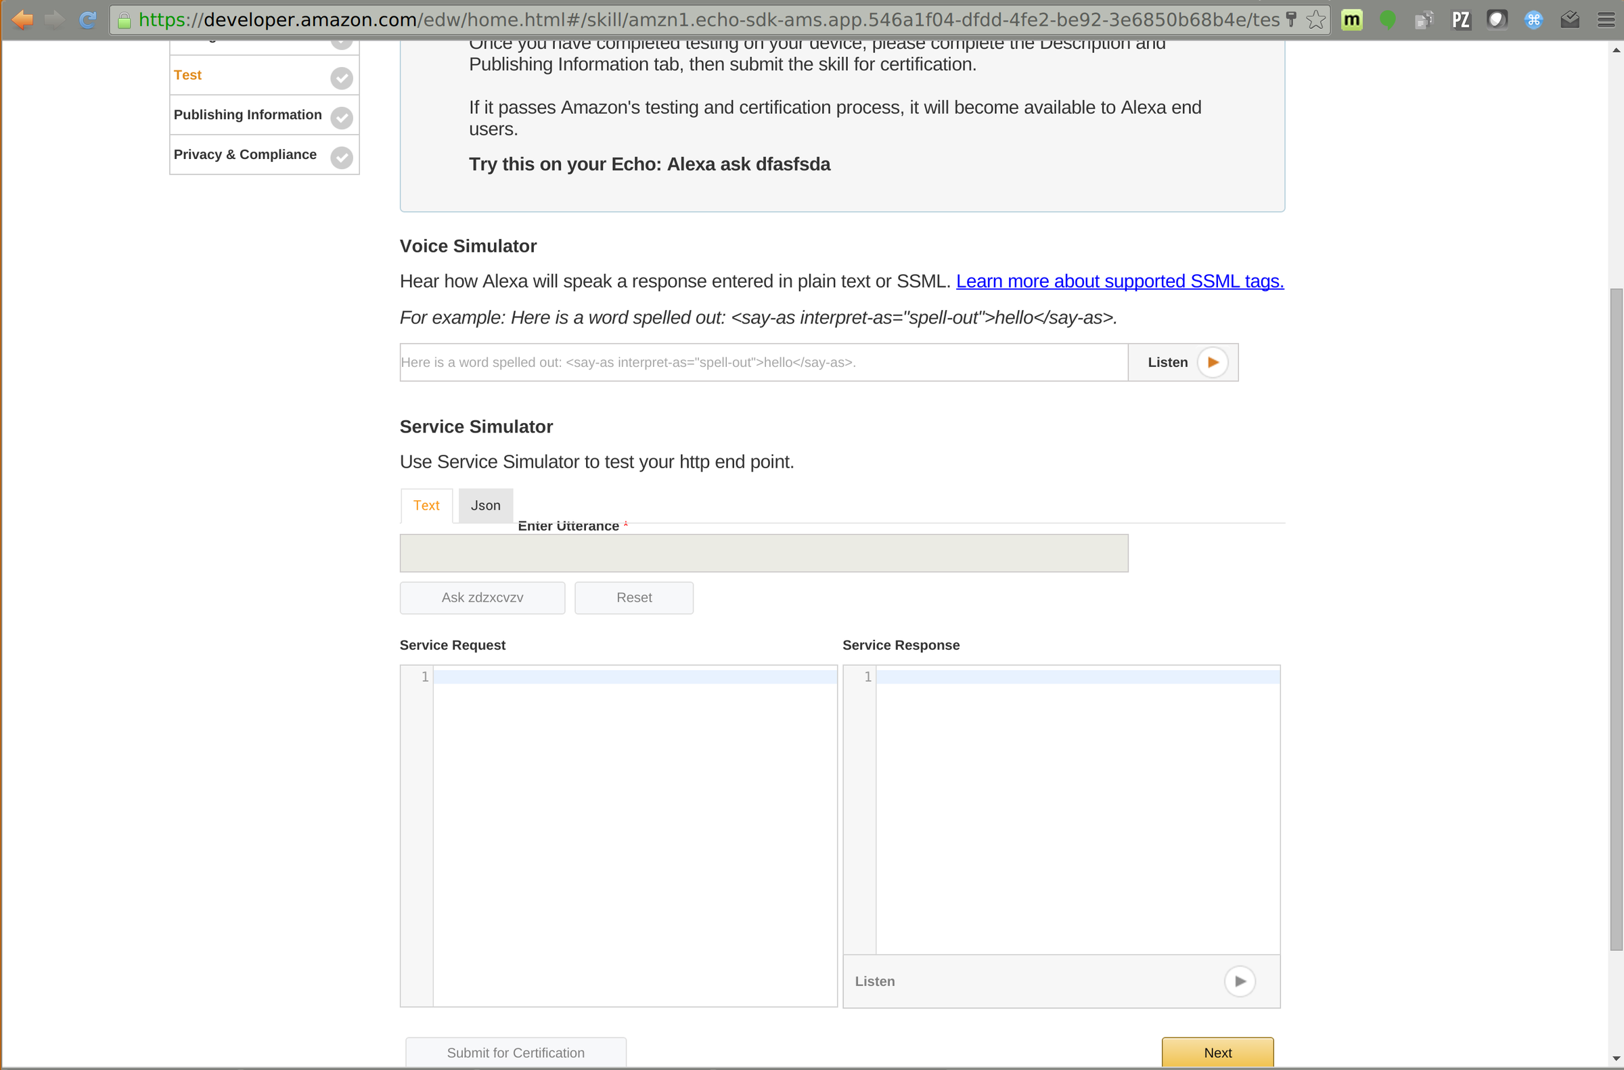Click Submit for Certification

(516, 1052)
